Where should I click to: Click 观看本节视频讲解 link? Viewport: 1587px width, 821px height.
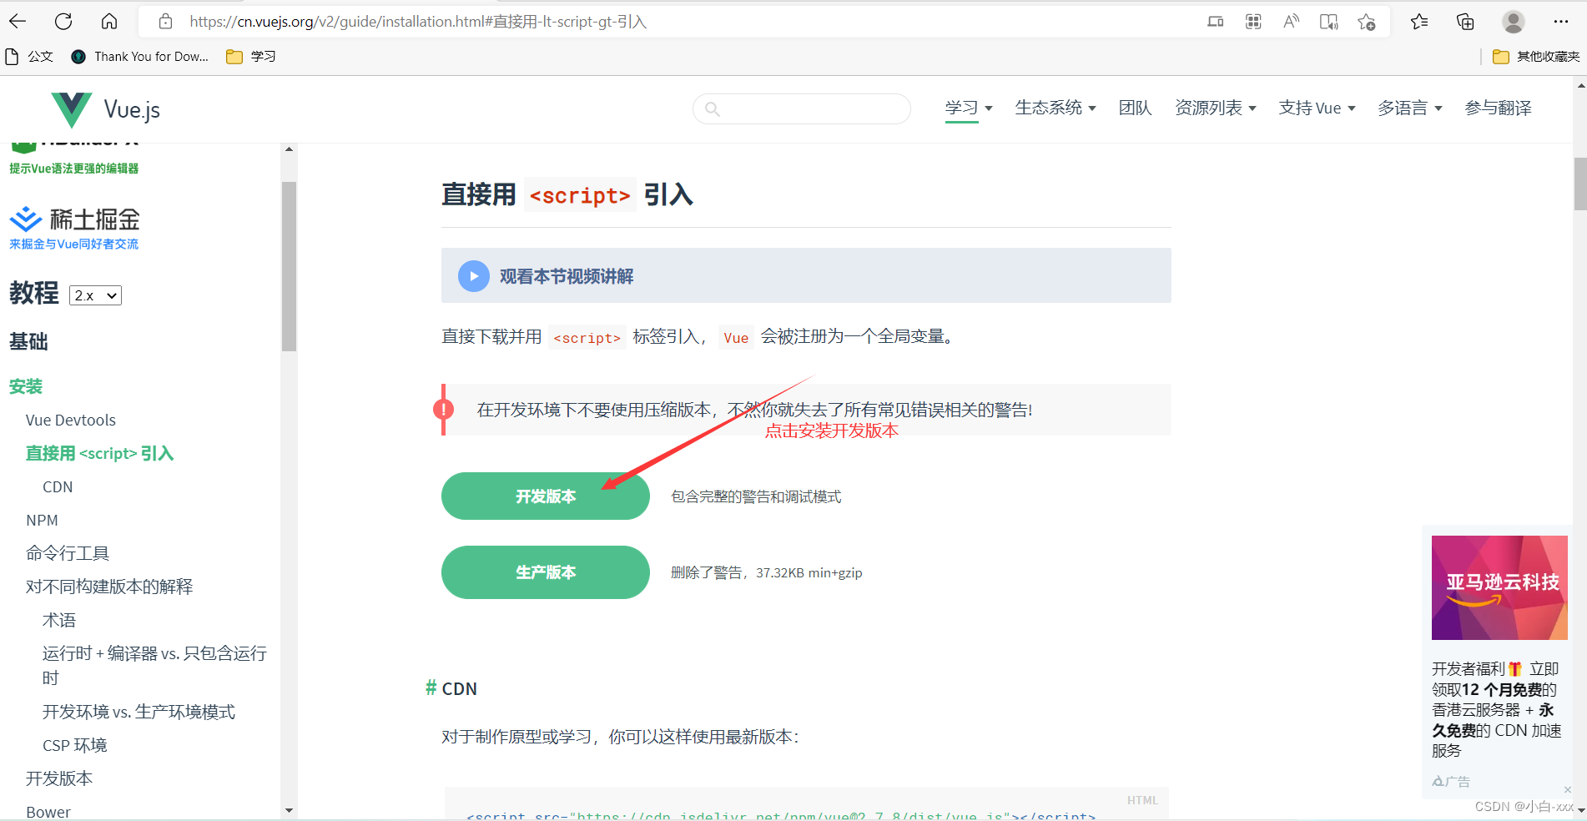click(x=567, y=276)
